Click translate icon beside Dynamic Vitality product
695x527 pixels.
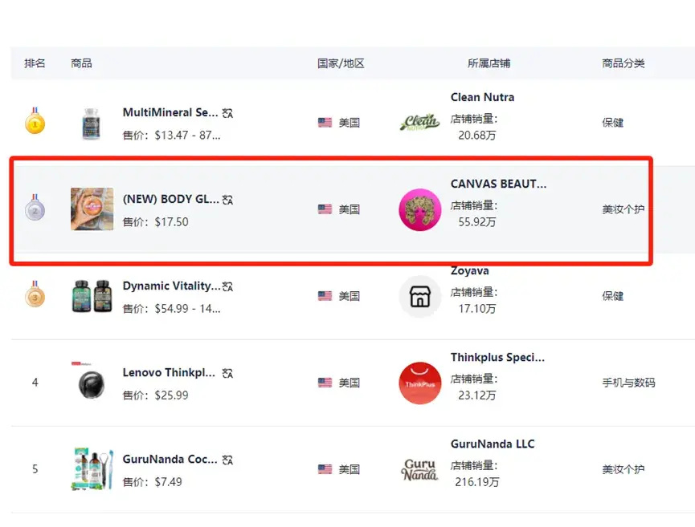tap(227, 286)
